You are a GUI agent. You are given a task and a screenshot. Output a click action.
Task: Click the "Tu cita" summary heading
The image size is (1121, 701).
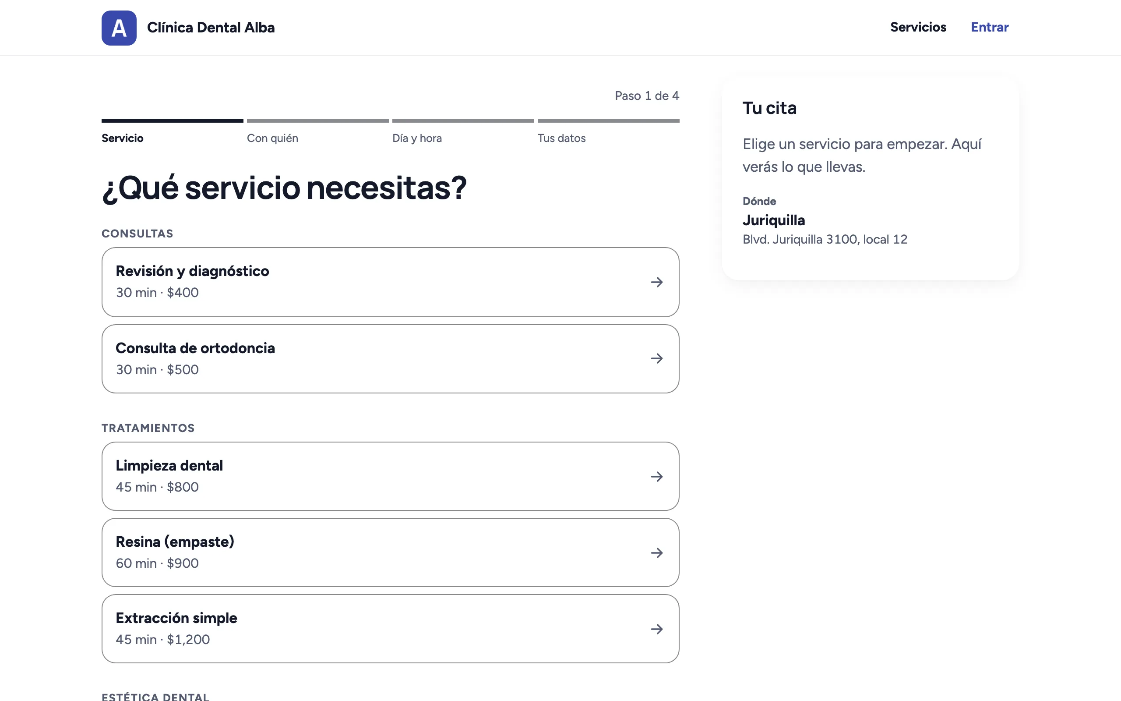tap(769, 108)
